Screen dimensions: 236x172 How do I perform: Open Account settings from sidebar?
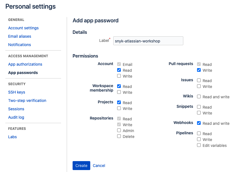pos(23,28)
